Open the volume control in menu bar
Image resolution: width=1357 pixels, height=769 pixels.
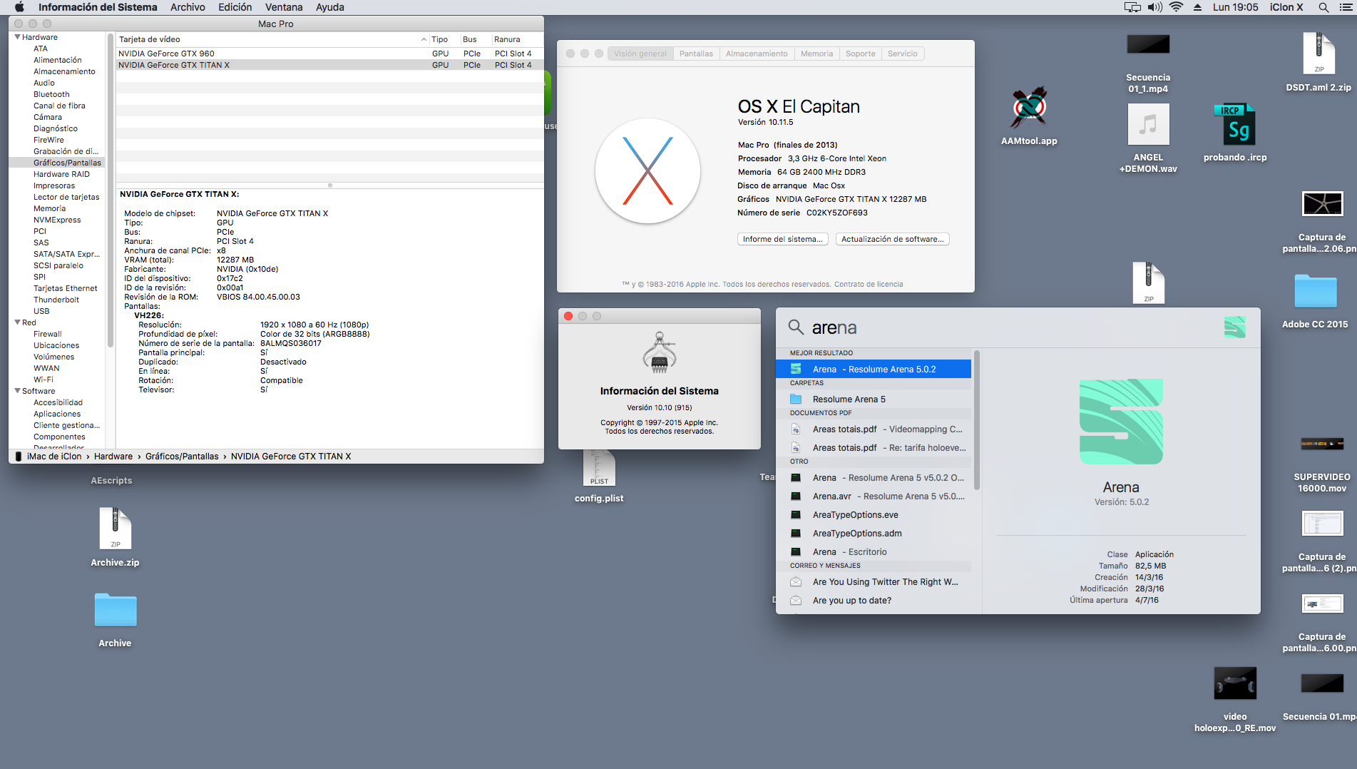click(1154, 7)
